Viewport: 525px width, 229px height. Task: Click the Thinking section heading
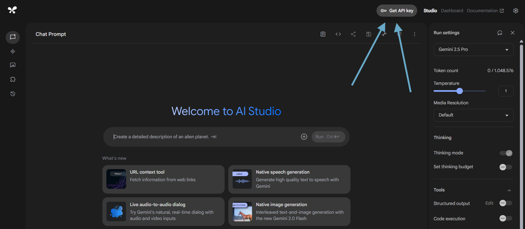[442, 138]
